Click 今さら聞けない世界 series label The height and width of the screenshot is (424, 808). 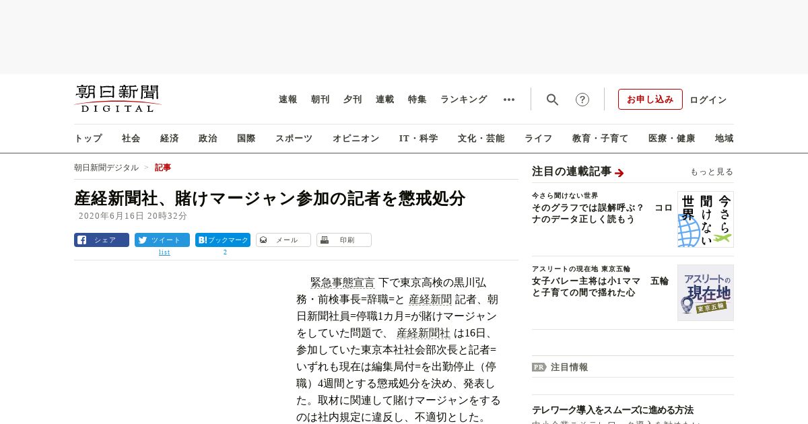[565, 196]
